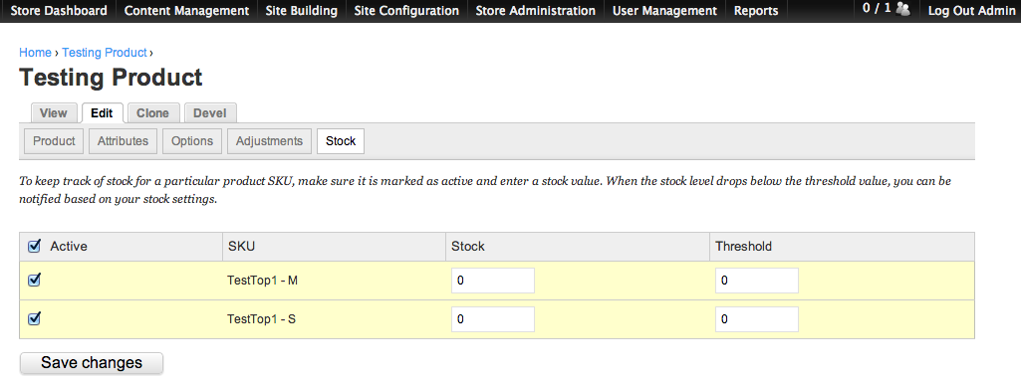Follow the Home breadcrumb link
This screenshot has height=382, width=1021.
pyautogui.click(x=35, y=53)
